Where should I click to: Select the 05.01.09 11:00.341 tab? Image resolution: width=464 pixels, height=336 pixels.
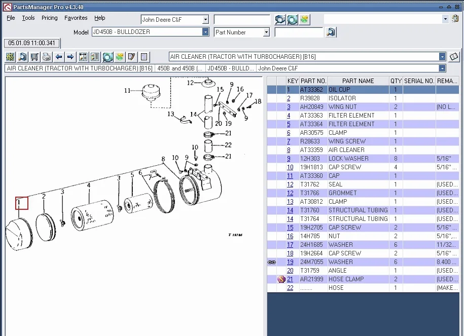[31, 43]
